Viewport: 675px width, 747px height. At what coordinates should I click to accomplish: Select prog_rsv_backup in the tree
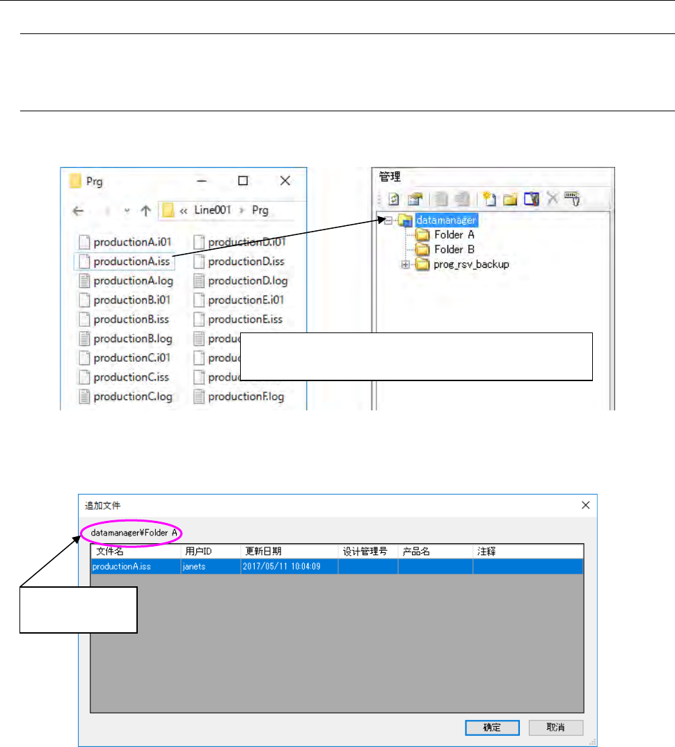click(471, 264)
